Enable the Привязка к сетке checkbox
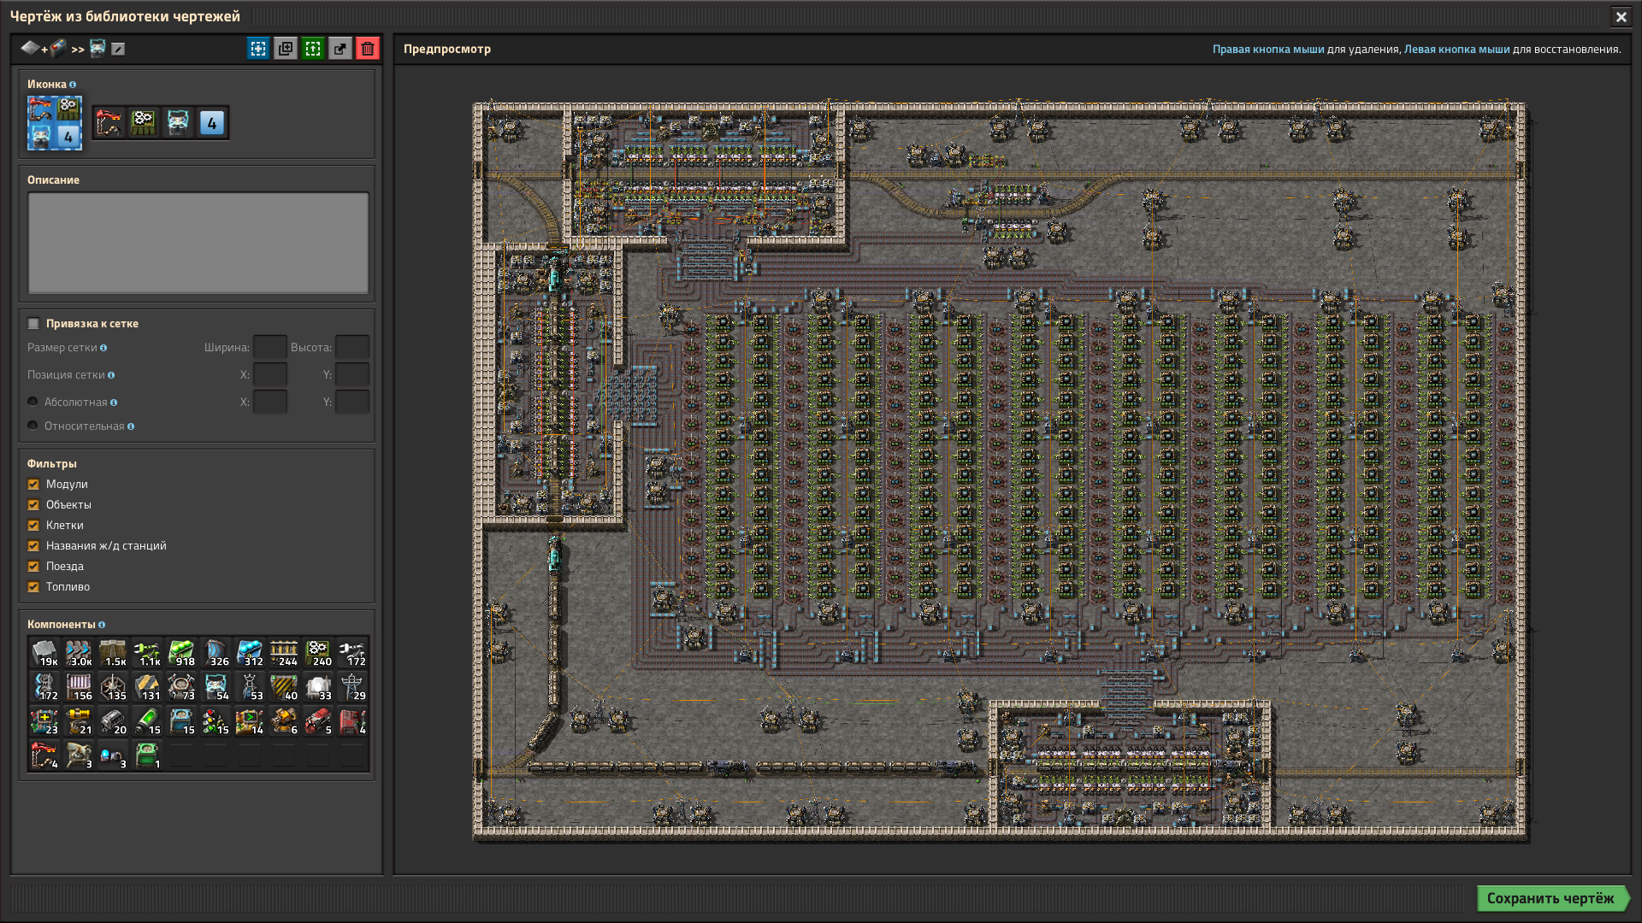 point(33,324)
